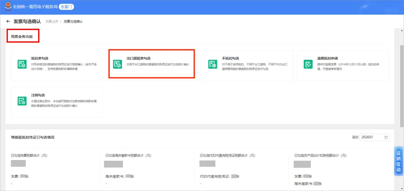Click 已勾选农产品加计扣除税额合计（元） label

point(321,156)
